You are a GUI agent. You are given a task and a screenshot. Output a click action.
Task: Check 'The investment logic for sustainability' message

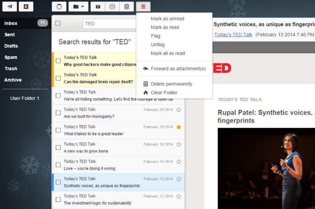point(58,199)
